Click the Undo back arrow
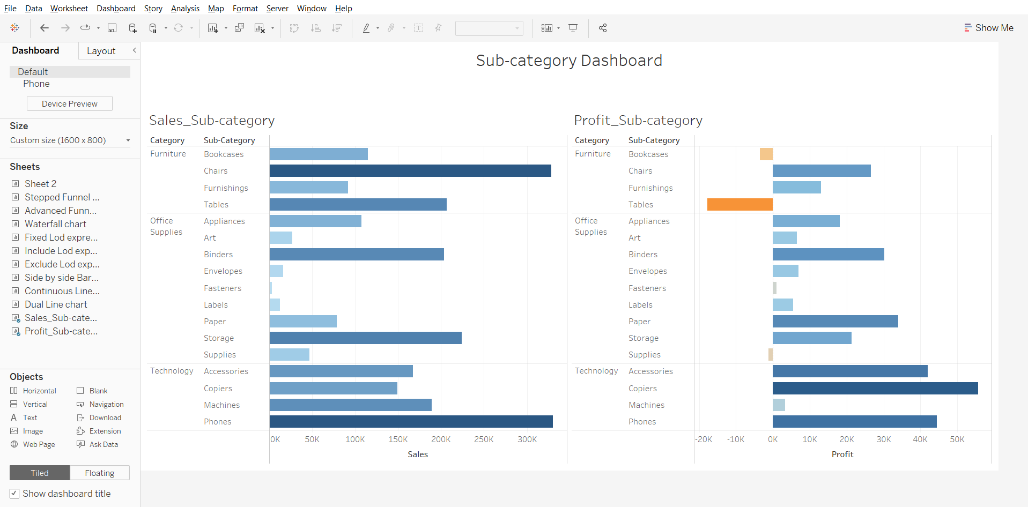This screenshot has width=1028, height=507. coord(45,28)
